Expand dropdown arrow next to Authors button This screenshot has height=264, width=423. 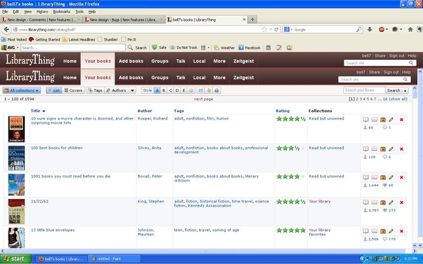point(132,90)
